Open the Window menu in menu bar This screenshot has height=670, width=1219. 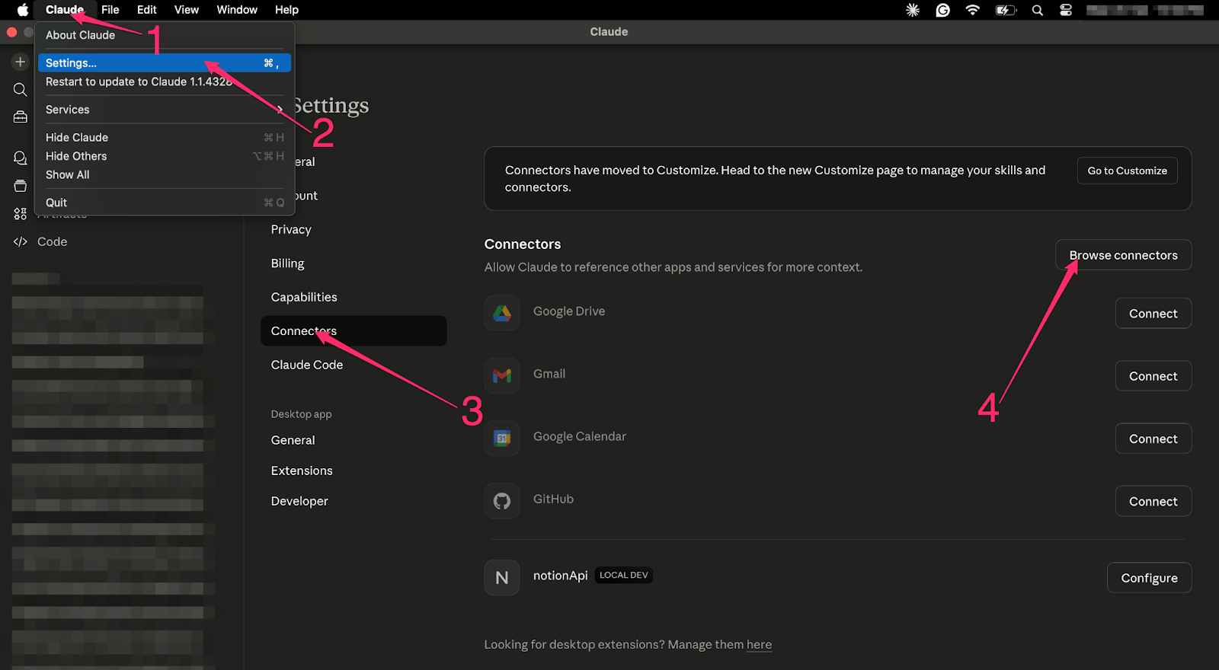point(237,10)
